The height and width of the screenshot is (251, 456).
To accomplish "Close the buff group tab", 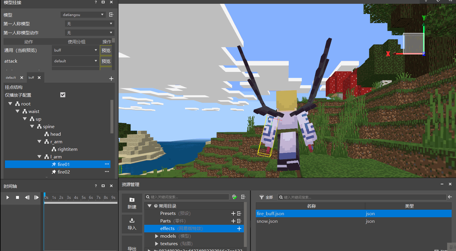I will [39, 77].
